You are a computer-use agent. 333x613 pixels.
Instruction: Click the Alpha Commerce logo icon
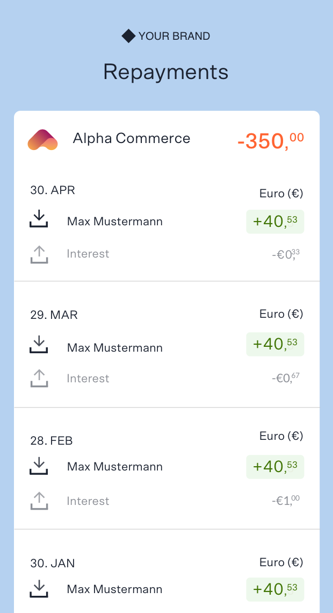pyautogui.click(x=42, y=139)
